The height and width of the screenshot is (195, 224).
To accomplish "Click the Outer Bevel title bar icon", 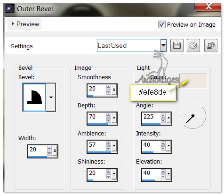I will 9,8.
